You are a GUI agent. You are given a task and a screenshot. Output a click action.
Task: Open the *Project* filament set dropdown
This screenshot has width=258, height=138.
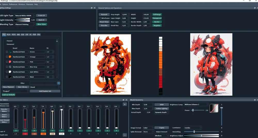tap(15, 91)
